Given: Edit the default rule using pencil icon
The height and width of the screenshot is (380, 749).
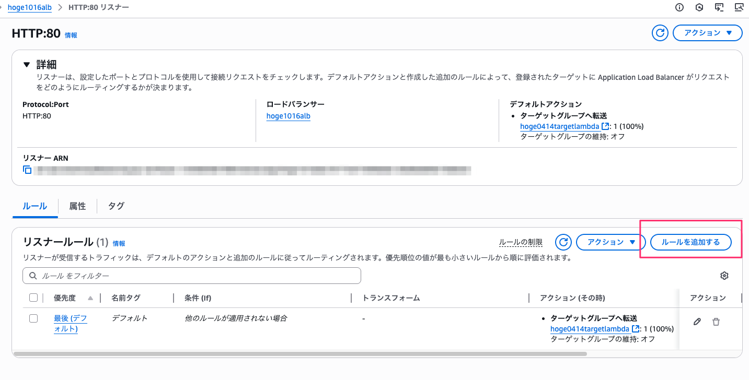Looking at the screenshot, I should point(697,322).
